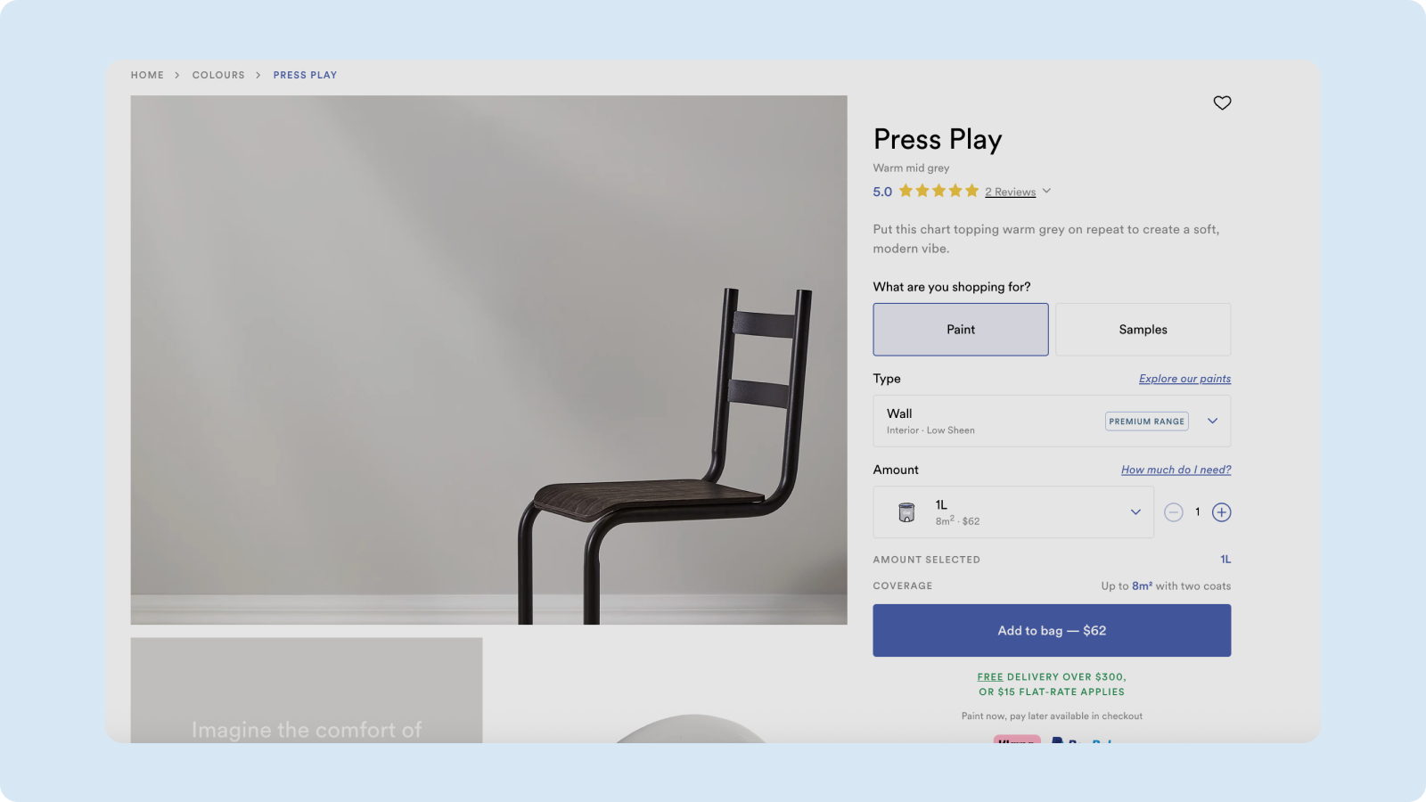Screen dimensions: 1426x802
Task: Click the paint can icon in Amount selector
Action: coord(906,512)
